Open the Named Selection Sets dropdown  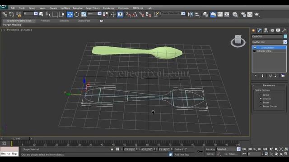tap(172, 13)
